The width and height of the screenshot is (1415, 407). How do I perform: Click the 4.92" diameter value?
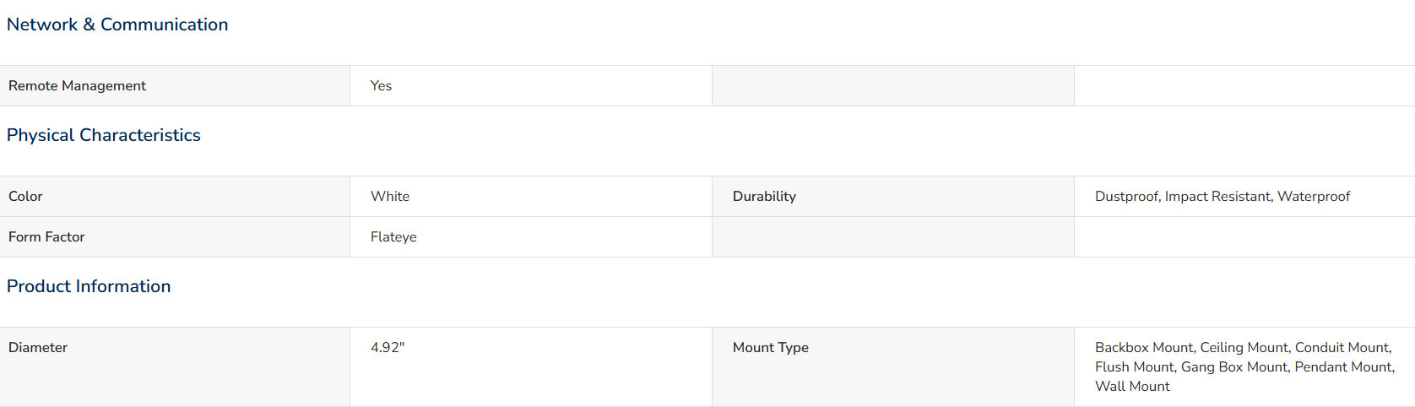pos(388,348)
